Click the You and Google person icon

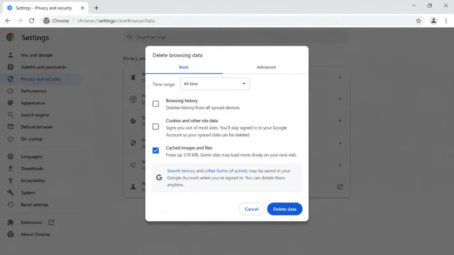click(10, 55)
